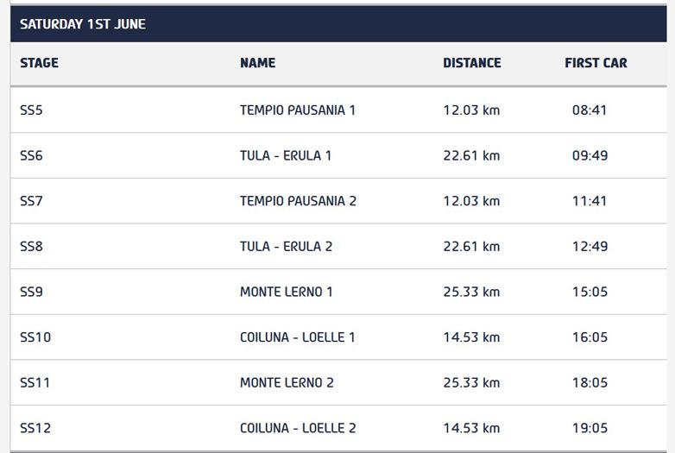Click the COILUNA - LOELLE 1 stage name
The image size is (675, 453).
pyautogui.click(x=298, y=337)
